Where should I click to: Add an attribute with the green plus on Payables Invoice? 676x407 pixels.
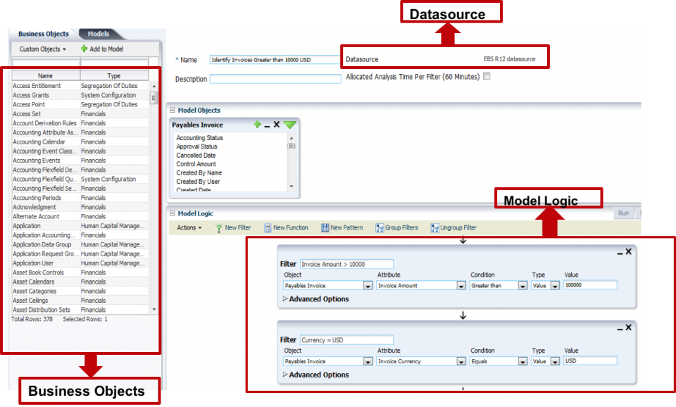pos(257,125)
